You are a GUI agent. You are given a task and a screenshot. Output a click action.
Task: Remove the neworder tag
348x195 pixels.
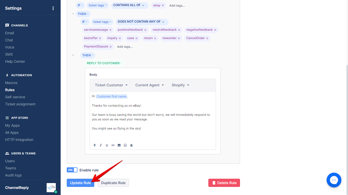179,38
